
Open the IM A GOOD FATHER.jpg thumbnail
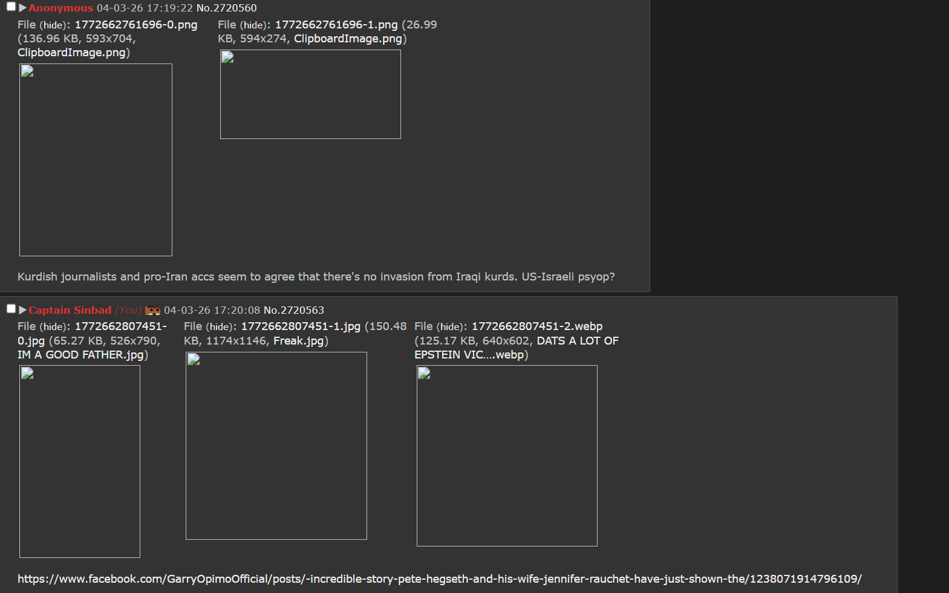80,461
